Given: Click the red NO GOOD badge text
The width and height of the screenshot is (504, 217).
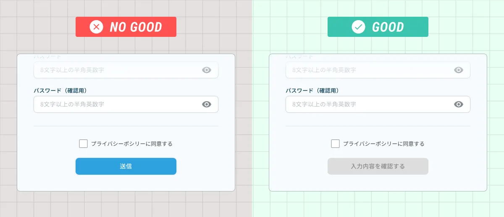Looking at the screenshot, I should (136, 27).
